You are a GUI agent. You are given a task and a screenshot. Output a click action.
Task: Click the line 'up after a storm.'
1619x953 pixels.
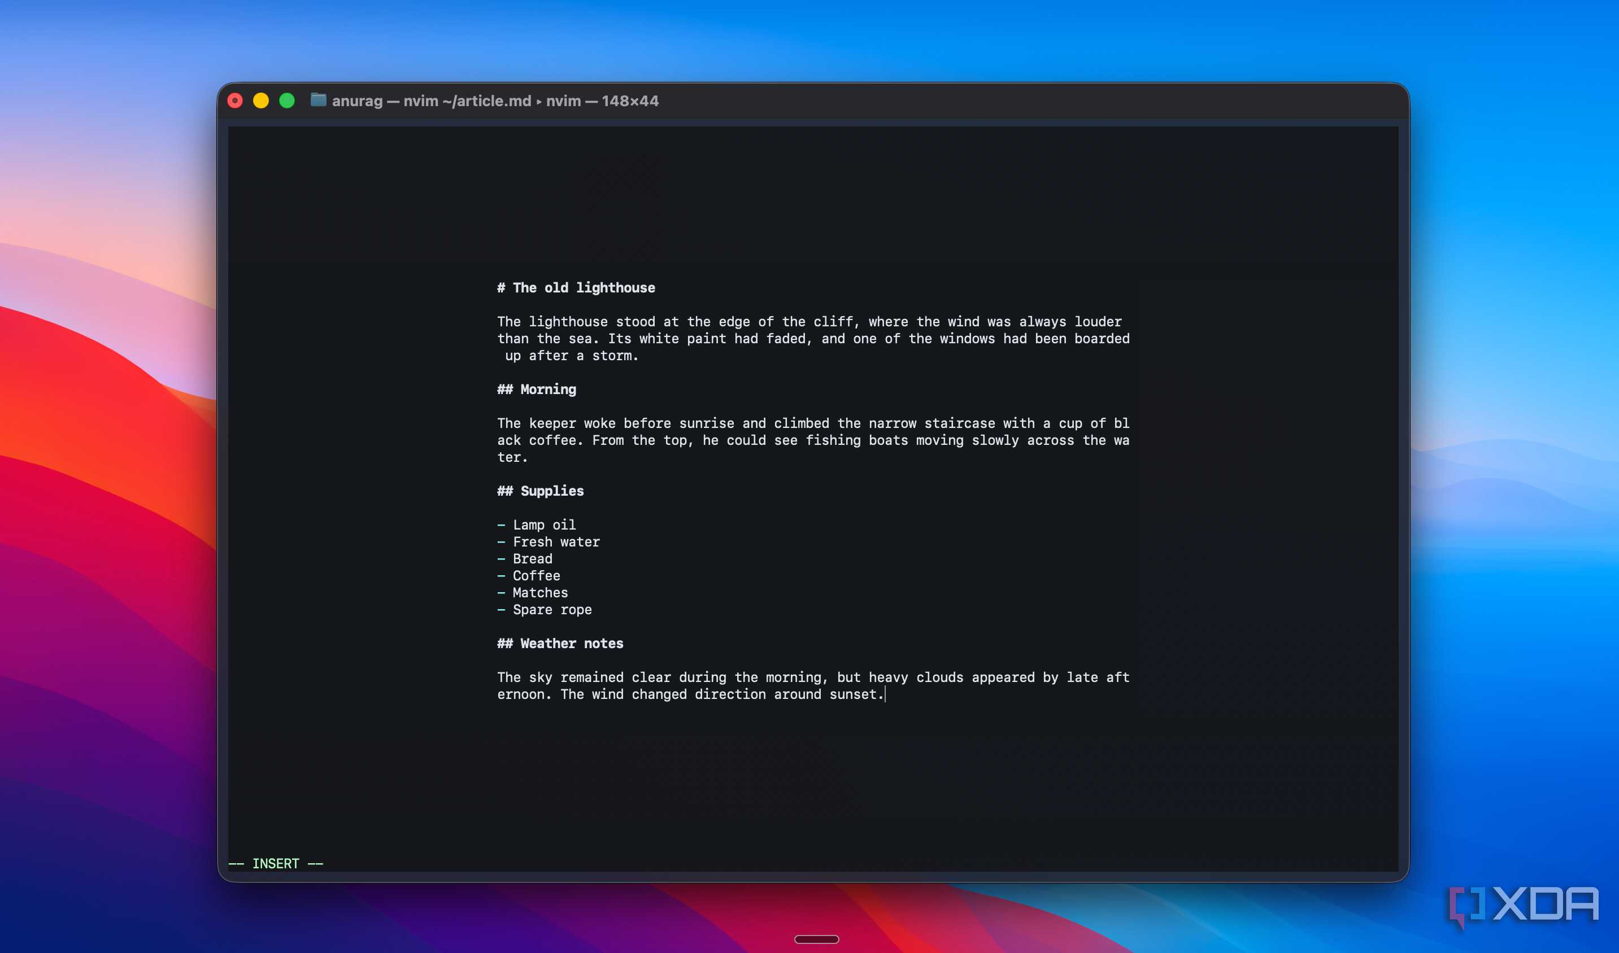(572, 356)
